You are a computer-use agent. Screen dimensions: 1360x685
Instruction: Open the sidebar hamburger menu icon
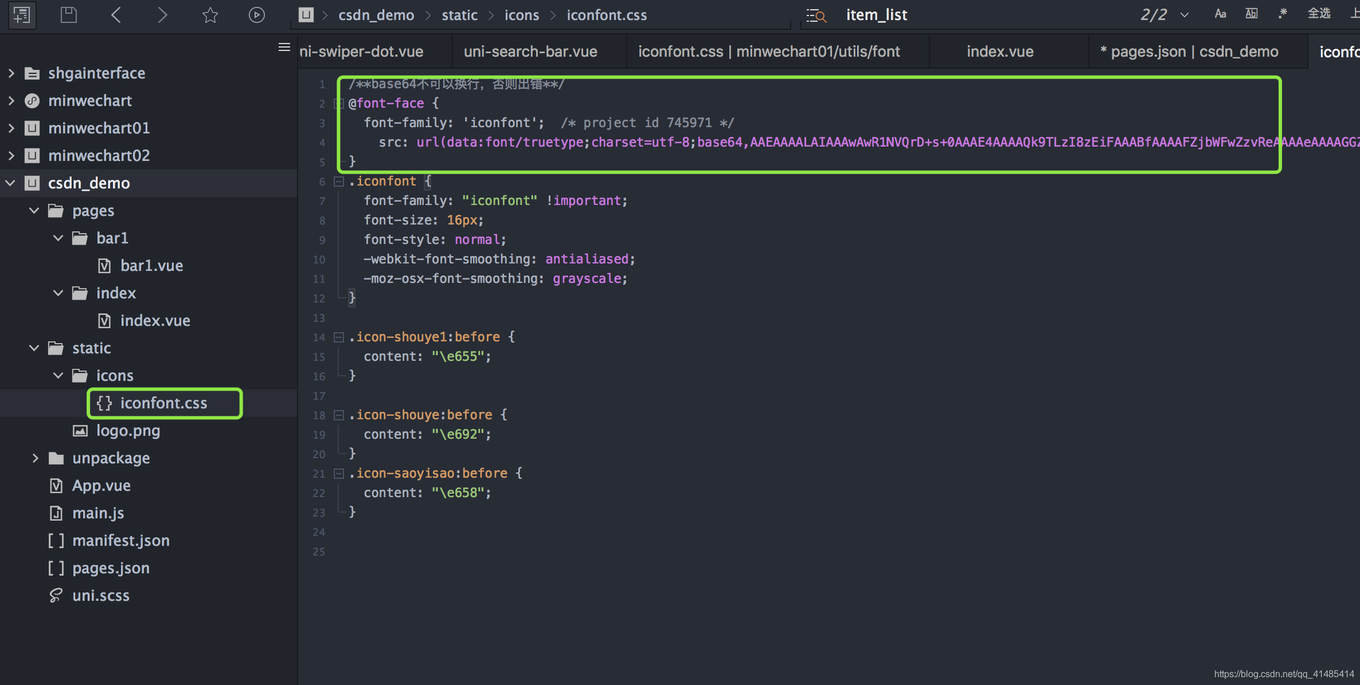284,48
